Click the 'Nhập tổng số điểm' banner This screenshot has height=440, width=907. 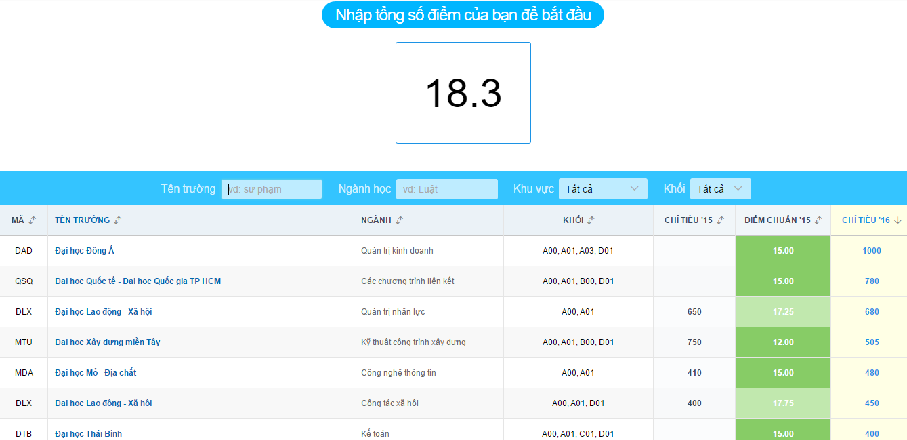463,15
